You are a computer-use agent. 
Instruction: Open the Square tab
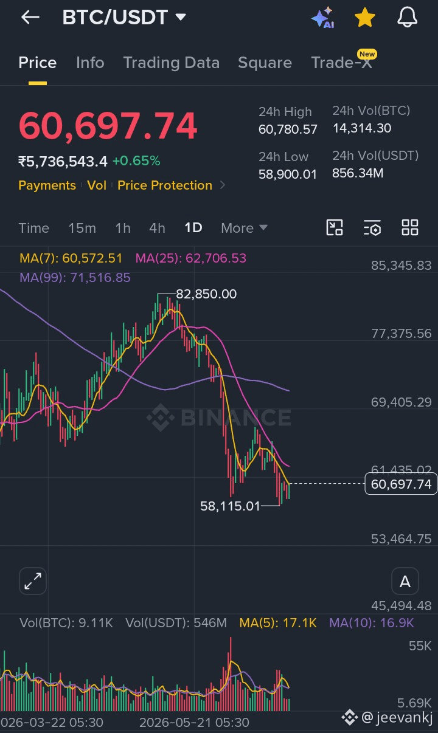pyautogui.click(x=265, y=63)
